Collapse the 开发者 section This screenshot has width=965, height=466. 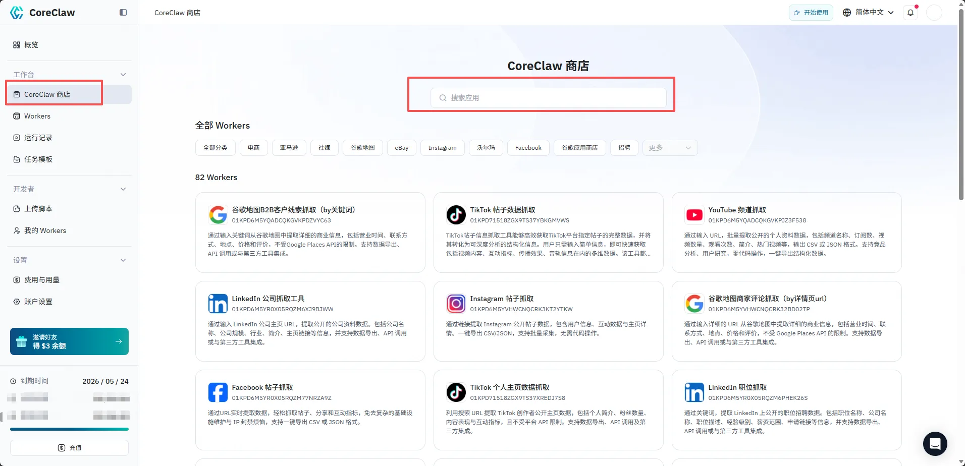point(123,189)
